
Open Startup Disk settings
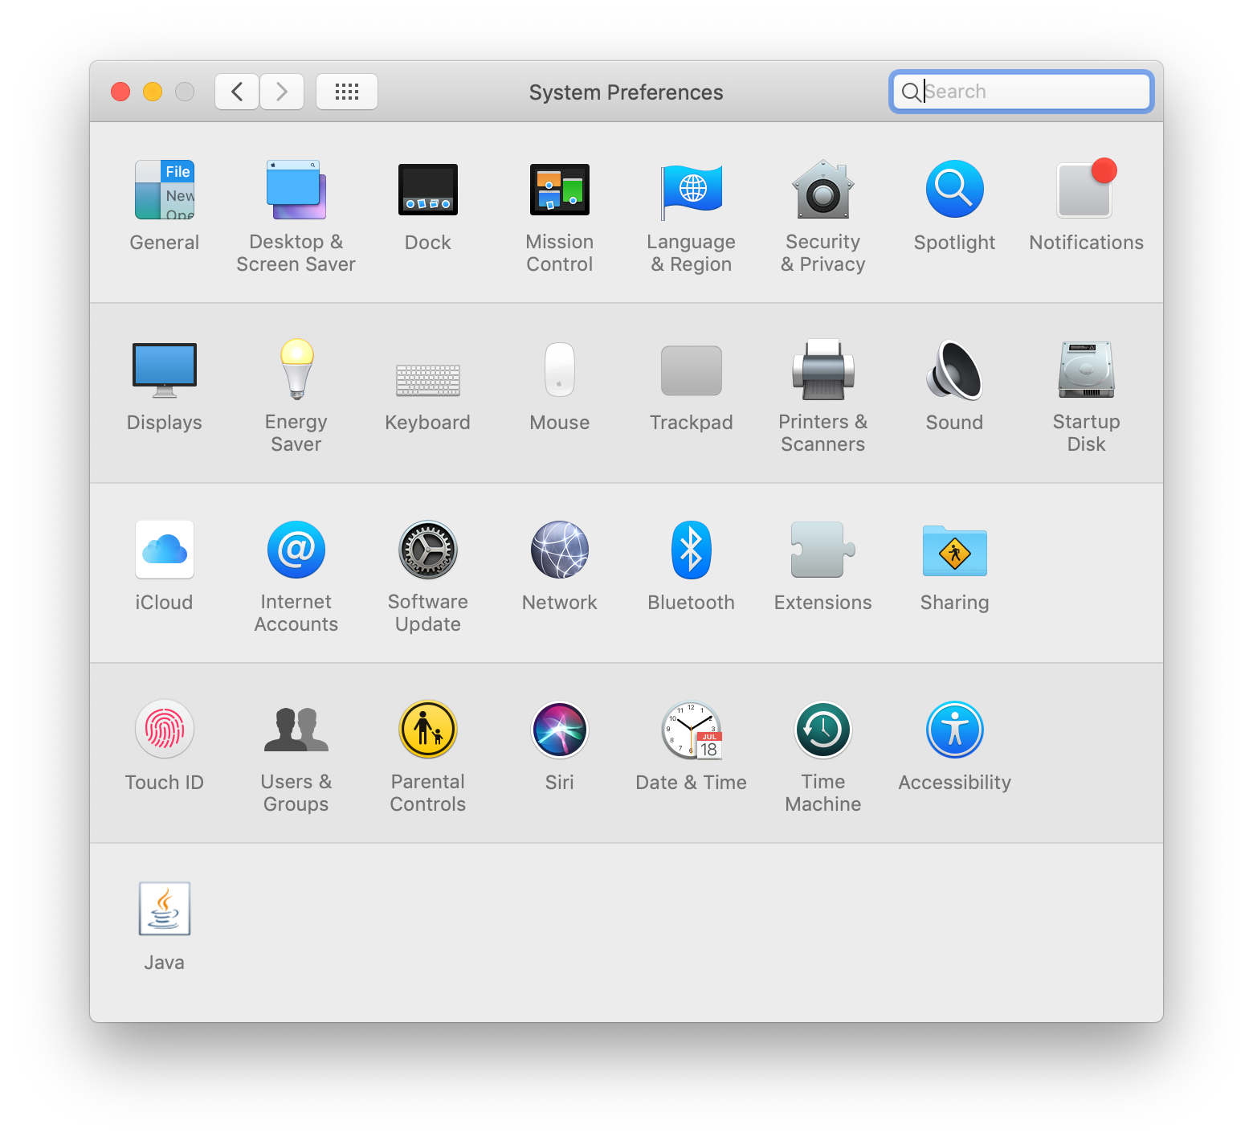(x=1086, y=370)
